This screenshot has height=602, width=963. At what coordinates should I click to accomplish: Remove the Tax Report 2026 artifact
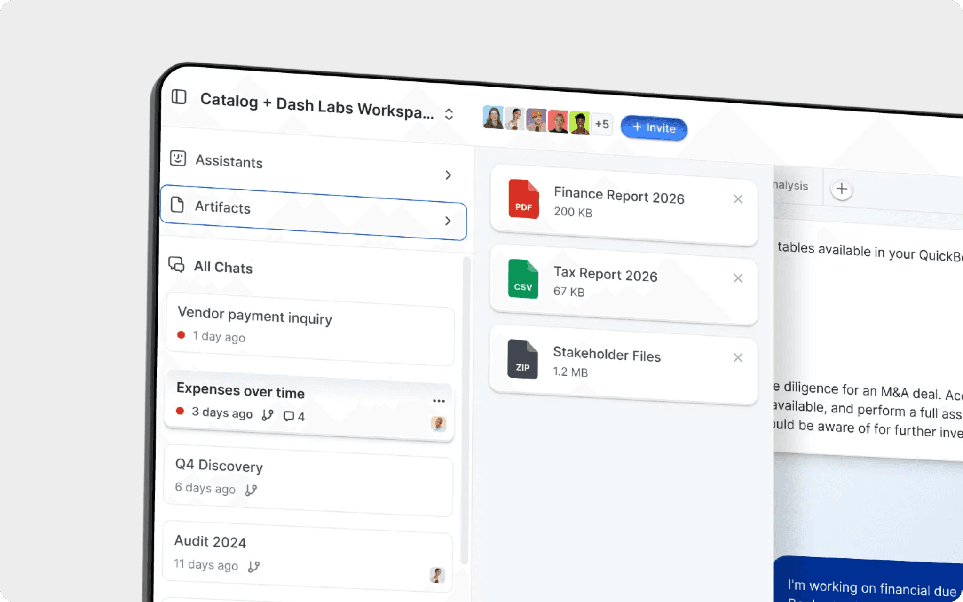pyautogui.click(x=738, y=278)
